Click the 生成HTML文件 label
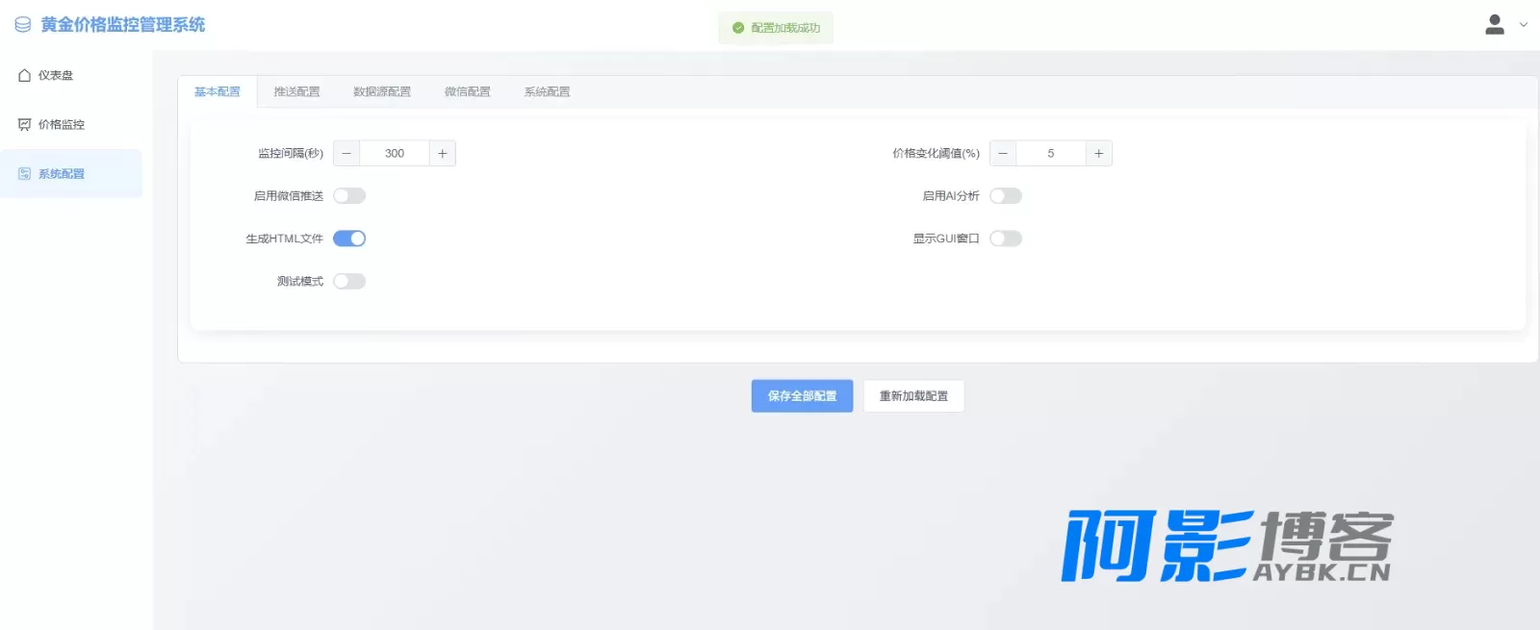Viewport: 1540px width, 630px height. (285, 239)
